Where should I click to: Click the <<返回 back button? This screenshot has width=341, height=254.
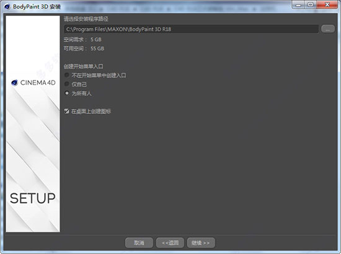(170, 243)
